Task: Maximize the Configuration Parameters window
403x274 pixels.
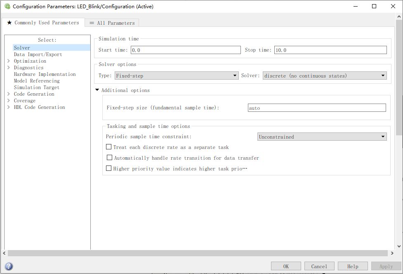Action: pyautogui.click(x=374, y=6)
